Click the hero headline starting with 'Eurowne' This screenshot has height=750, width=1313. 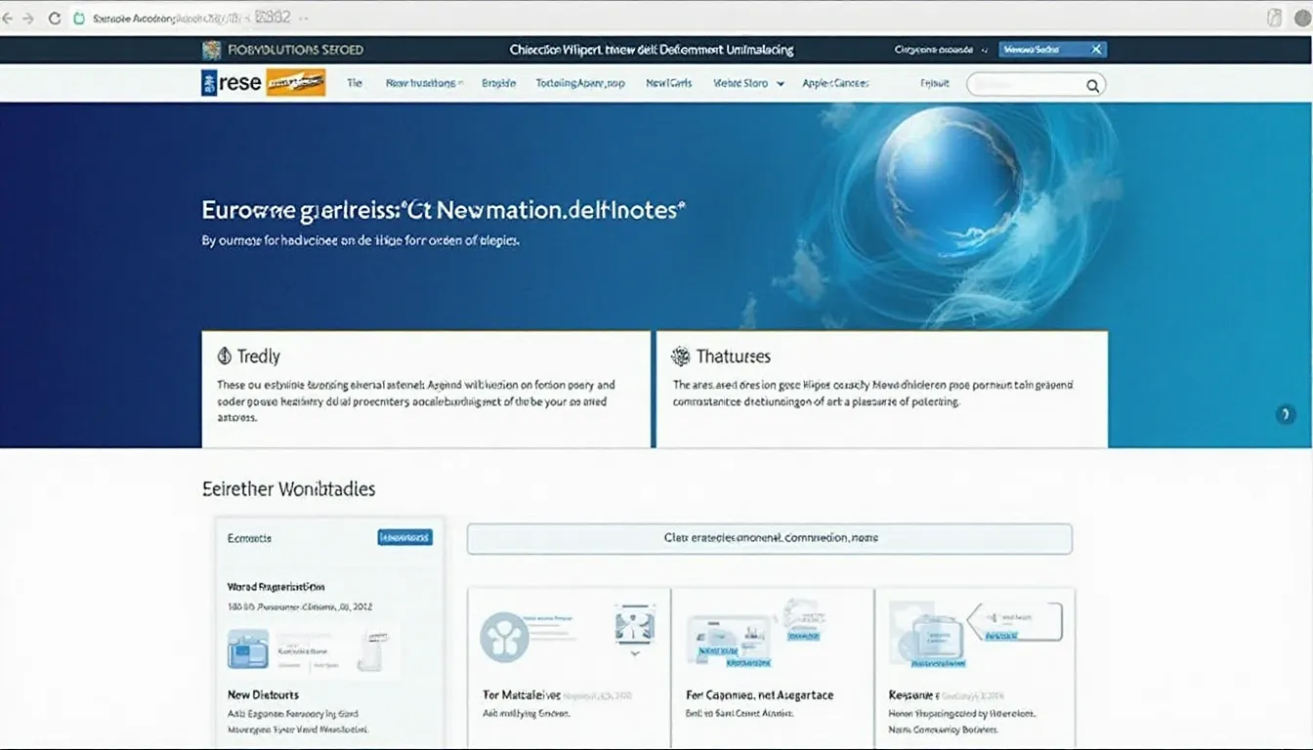[x=444, y=209]
